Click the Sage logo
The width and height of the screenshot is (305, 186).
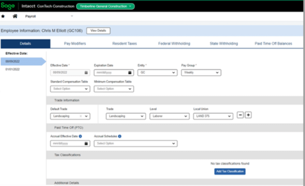tap(7, 6)
